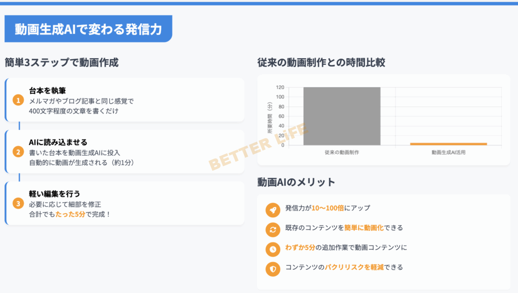Click the orange step 1 number badge
This screenshot has height=293, width=518.
(x=18, y=100)
